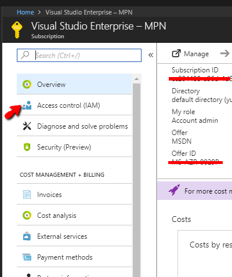Open Security (Preview) item
This screenshot has width=232, height=277.
(74, 147)
